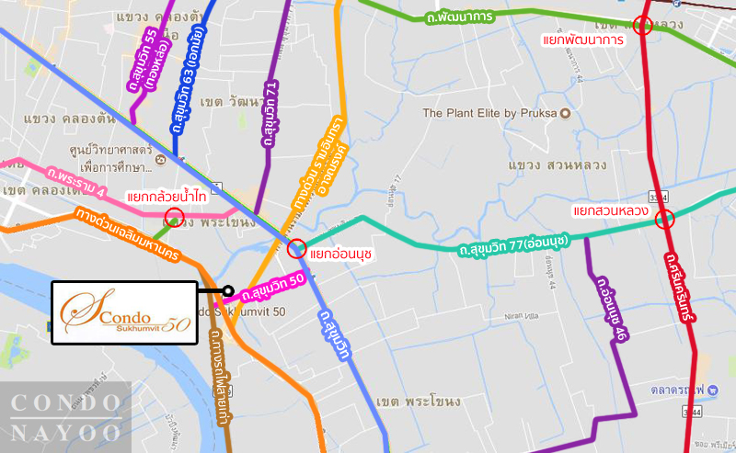Click the red circle at แยกกล้วยน้ำไท intersection

pyautogui.click(x=174, y=217)
